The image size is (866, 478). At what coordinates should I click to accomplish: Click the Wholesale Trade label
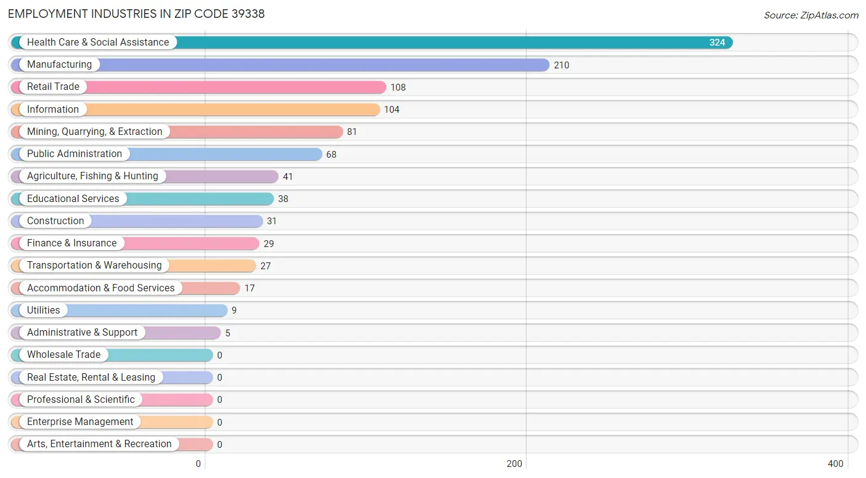tap(64, 355)
